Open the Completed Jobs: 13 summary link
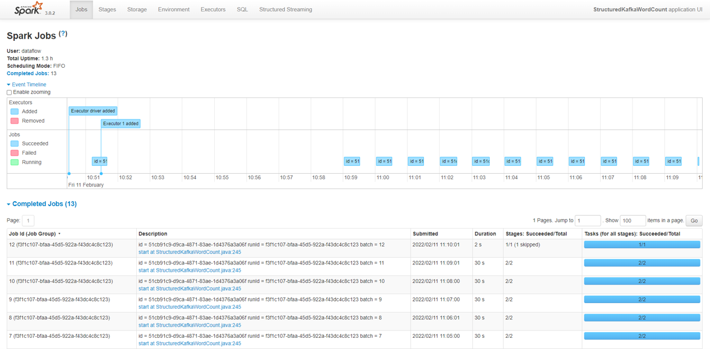The height and width of the screenshot is (349, 710). [27, 73]
